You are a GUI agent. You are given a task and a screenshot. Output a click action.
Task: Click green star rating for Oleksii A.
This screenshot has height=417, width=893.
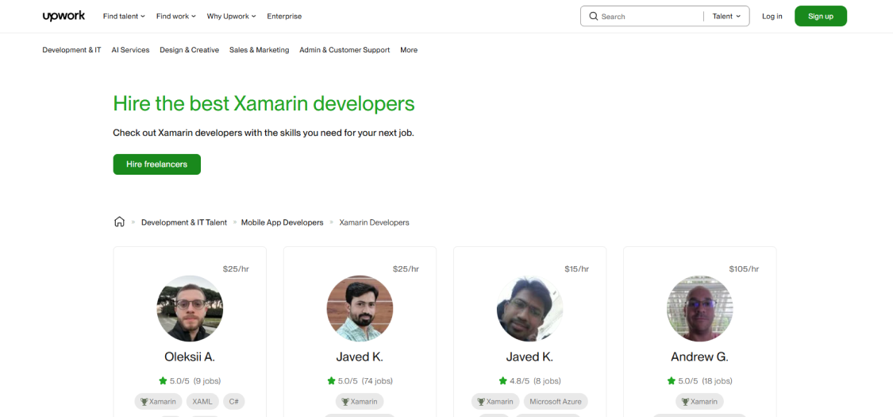pos(162,380)
